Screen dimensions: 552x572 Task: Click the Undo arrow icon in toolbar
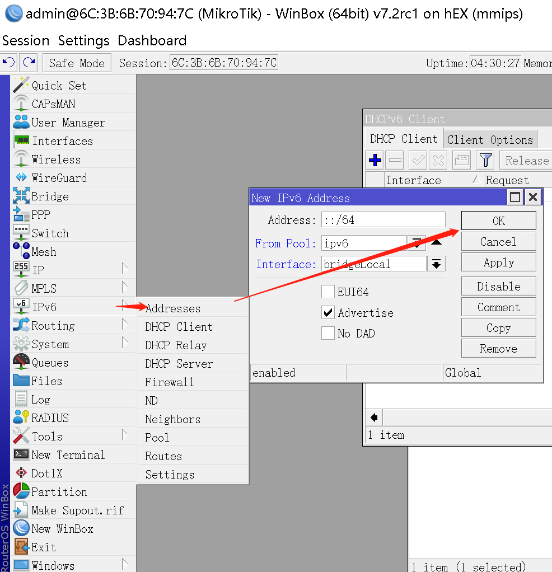point(9,62)
